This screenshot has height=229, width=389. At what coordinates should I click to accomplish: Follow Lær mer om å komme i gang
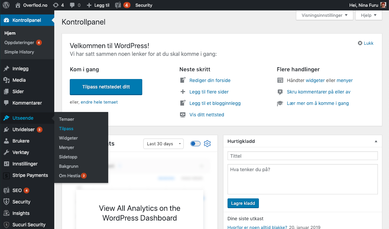318,103
